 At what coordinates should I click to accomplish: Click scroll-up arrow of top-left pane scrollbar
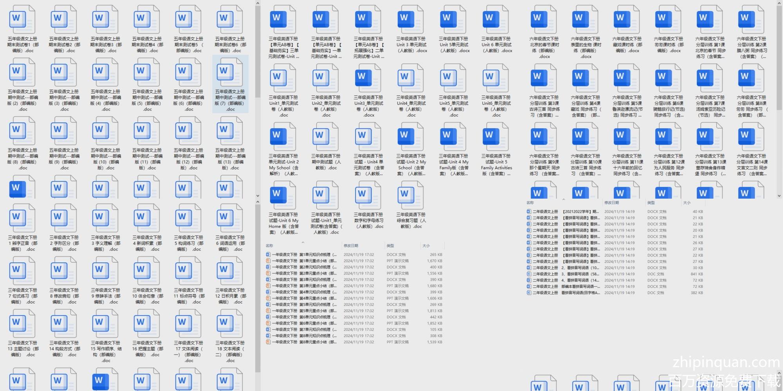point(258,4)
